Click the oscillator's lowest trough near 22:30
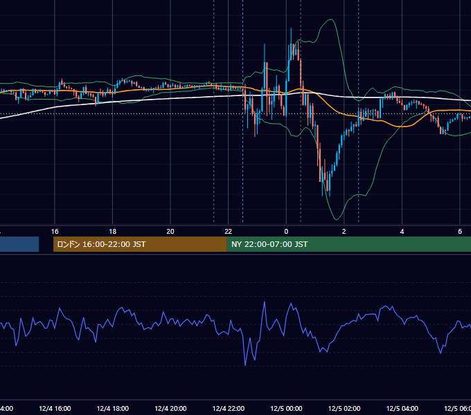Image resolution: width=471 pixels, height=415 pixels. [245, 365]
